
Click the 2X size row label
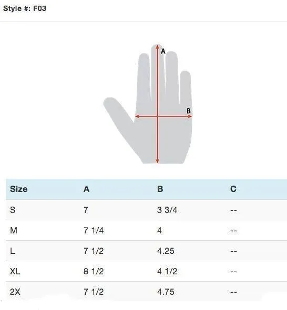coord(15,292)
